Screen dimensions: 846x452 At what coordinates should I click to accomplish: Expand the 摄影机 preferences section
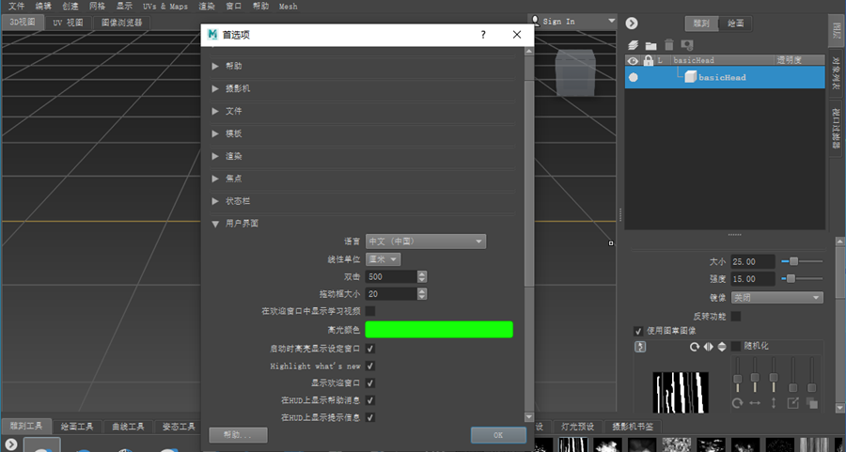click(215, 88)
